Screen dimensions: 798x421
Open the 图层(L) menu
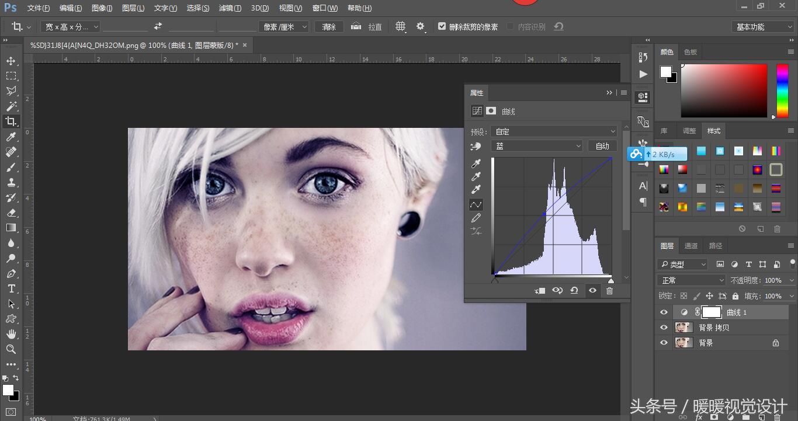(x=133, y=8)
